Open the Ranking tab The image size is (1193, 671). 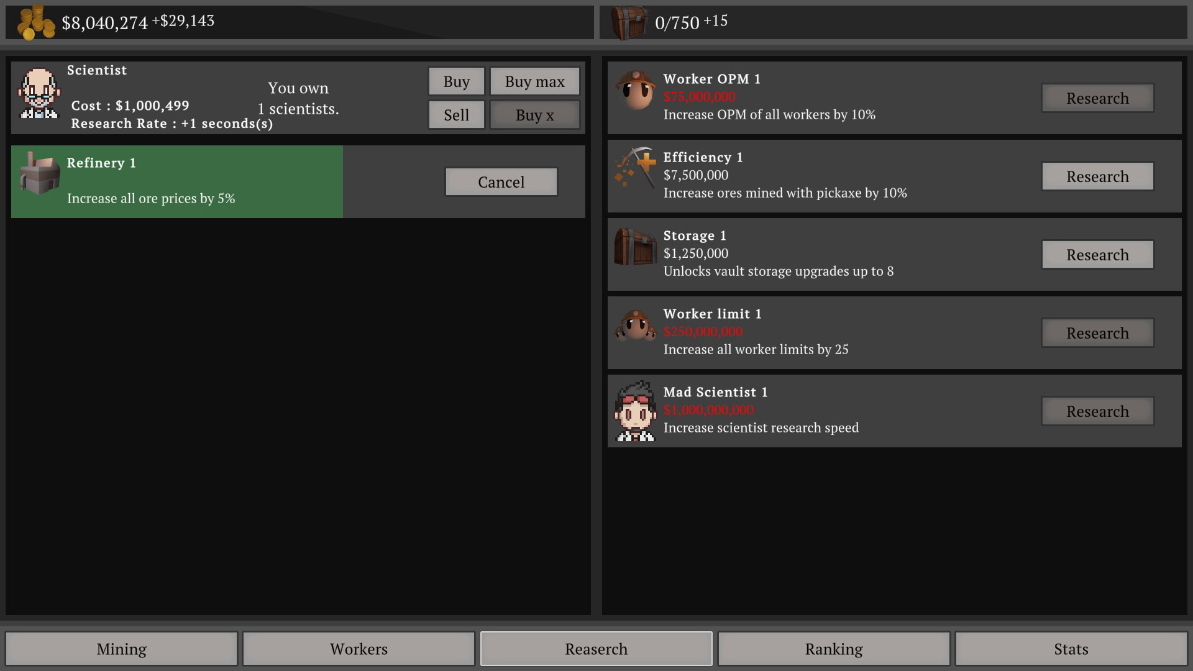point(834,648)
